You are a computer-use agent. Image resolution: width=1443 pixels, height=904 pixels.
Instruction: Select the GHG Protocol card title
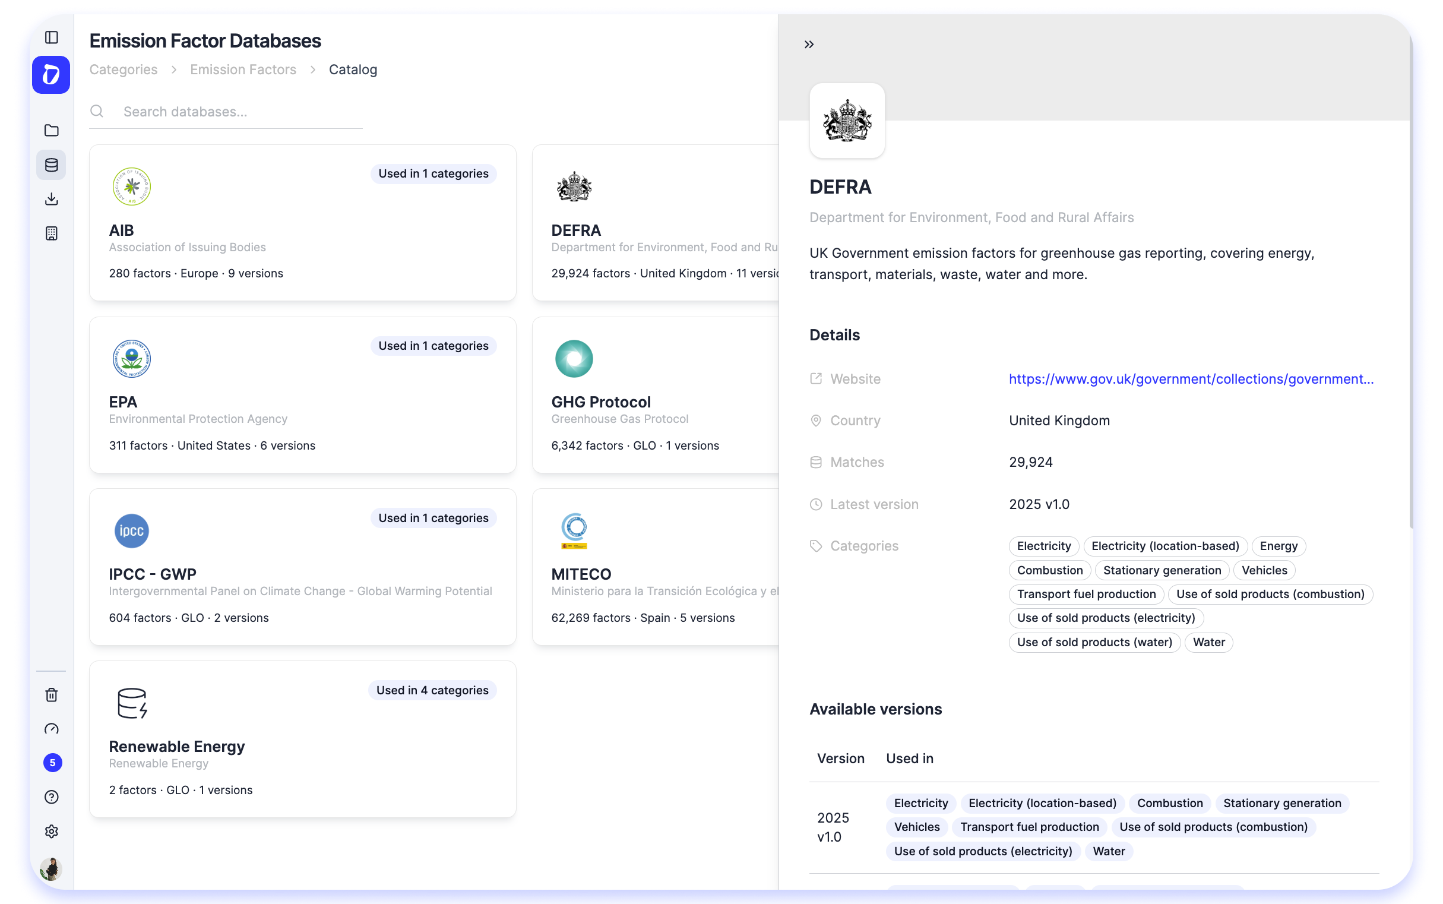[x=601, y=402]
